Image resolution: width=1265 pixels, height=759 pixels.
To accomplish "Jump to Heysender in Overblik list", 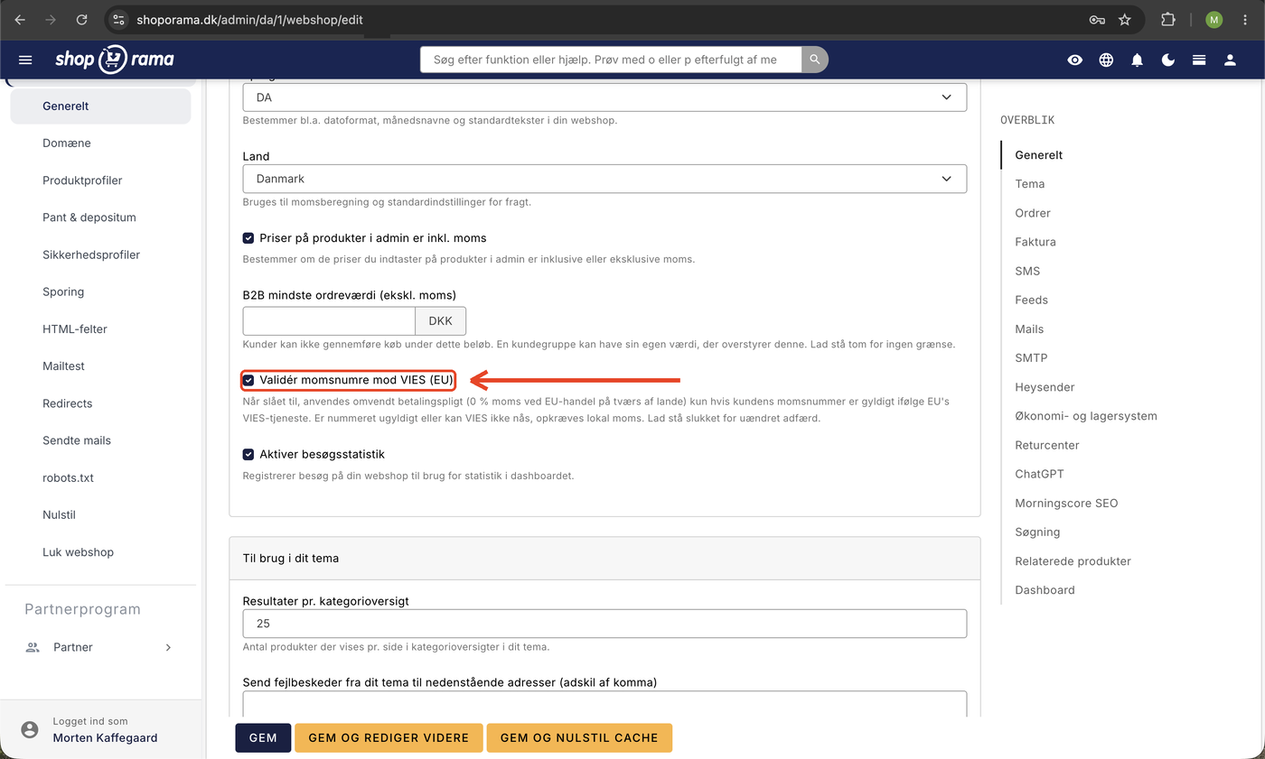I will click(x=1045, y=387).
